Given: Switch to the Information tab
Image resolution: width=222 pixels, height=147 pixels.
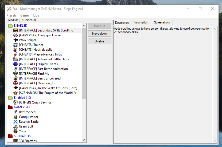Looking at the screenshot, I should 141,22.
